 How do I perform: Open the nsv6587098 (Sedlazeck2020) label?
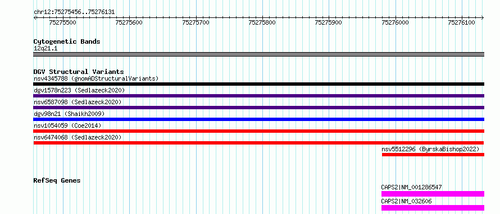78,102
